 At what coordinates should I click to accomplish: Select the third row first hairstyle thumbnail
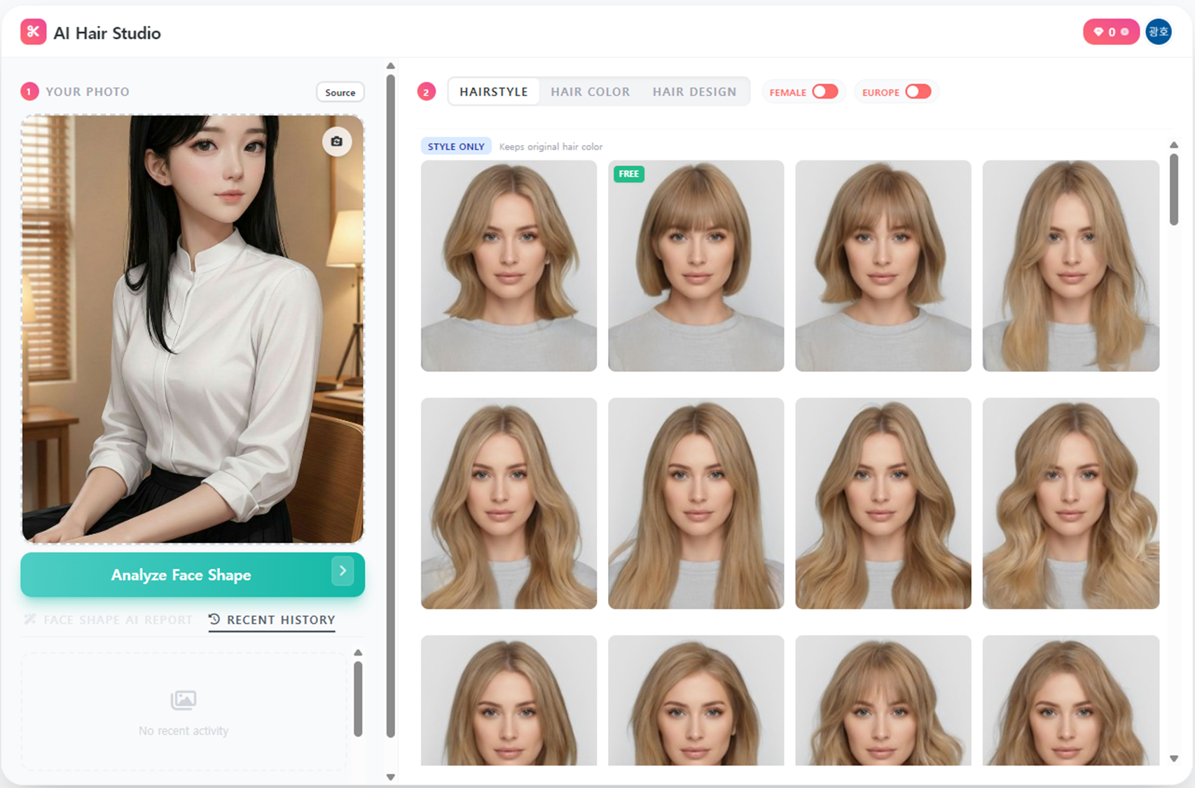pyautogui.click(x=509, y=700)
